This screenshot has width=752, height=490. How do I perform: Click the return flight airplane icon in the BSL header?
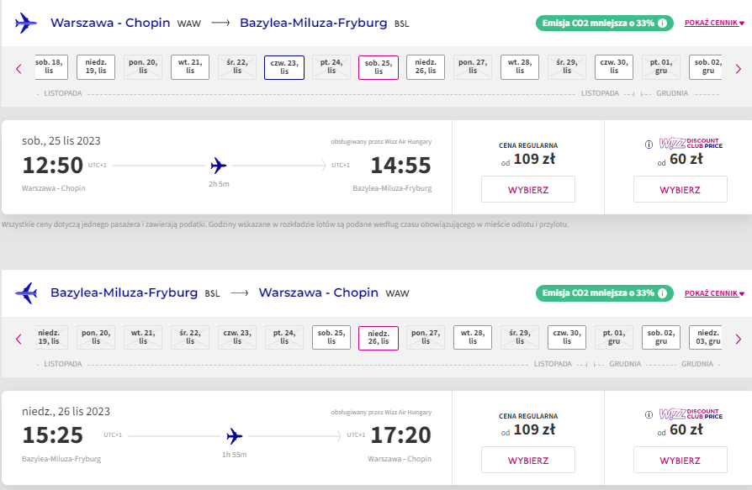coord(26,293)
